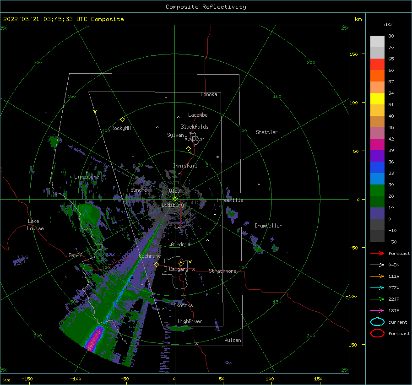
Task: Click the radar site diamond at map center
Action: (x=175, y=199)
